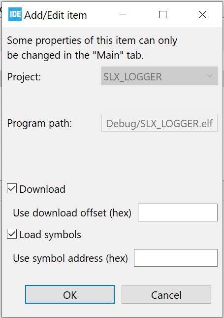Screen dimensions: 224x318
Task: Minimize the Add/Edit item dialog
Action: tap(123, 15)
